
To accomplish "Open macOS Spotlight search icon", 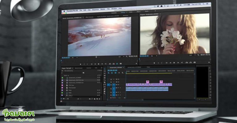I will click(204, 4).
